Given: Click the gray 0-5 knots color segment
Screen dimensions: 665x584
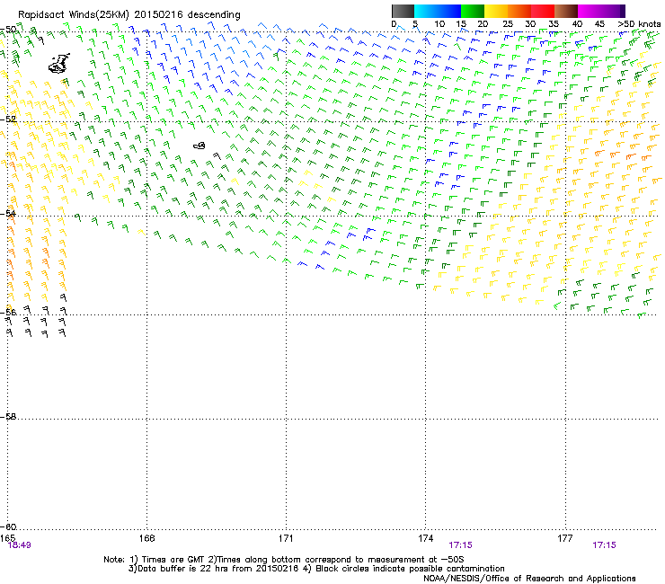Looking at the screenshot, I should point(403,11).
